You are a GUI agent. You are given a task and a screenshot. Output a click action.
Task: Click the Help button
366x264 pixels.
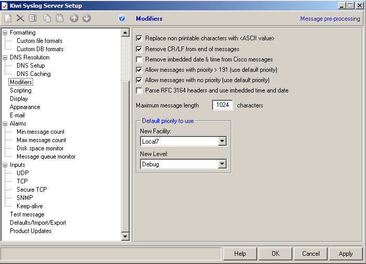click(240, 254)
